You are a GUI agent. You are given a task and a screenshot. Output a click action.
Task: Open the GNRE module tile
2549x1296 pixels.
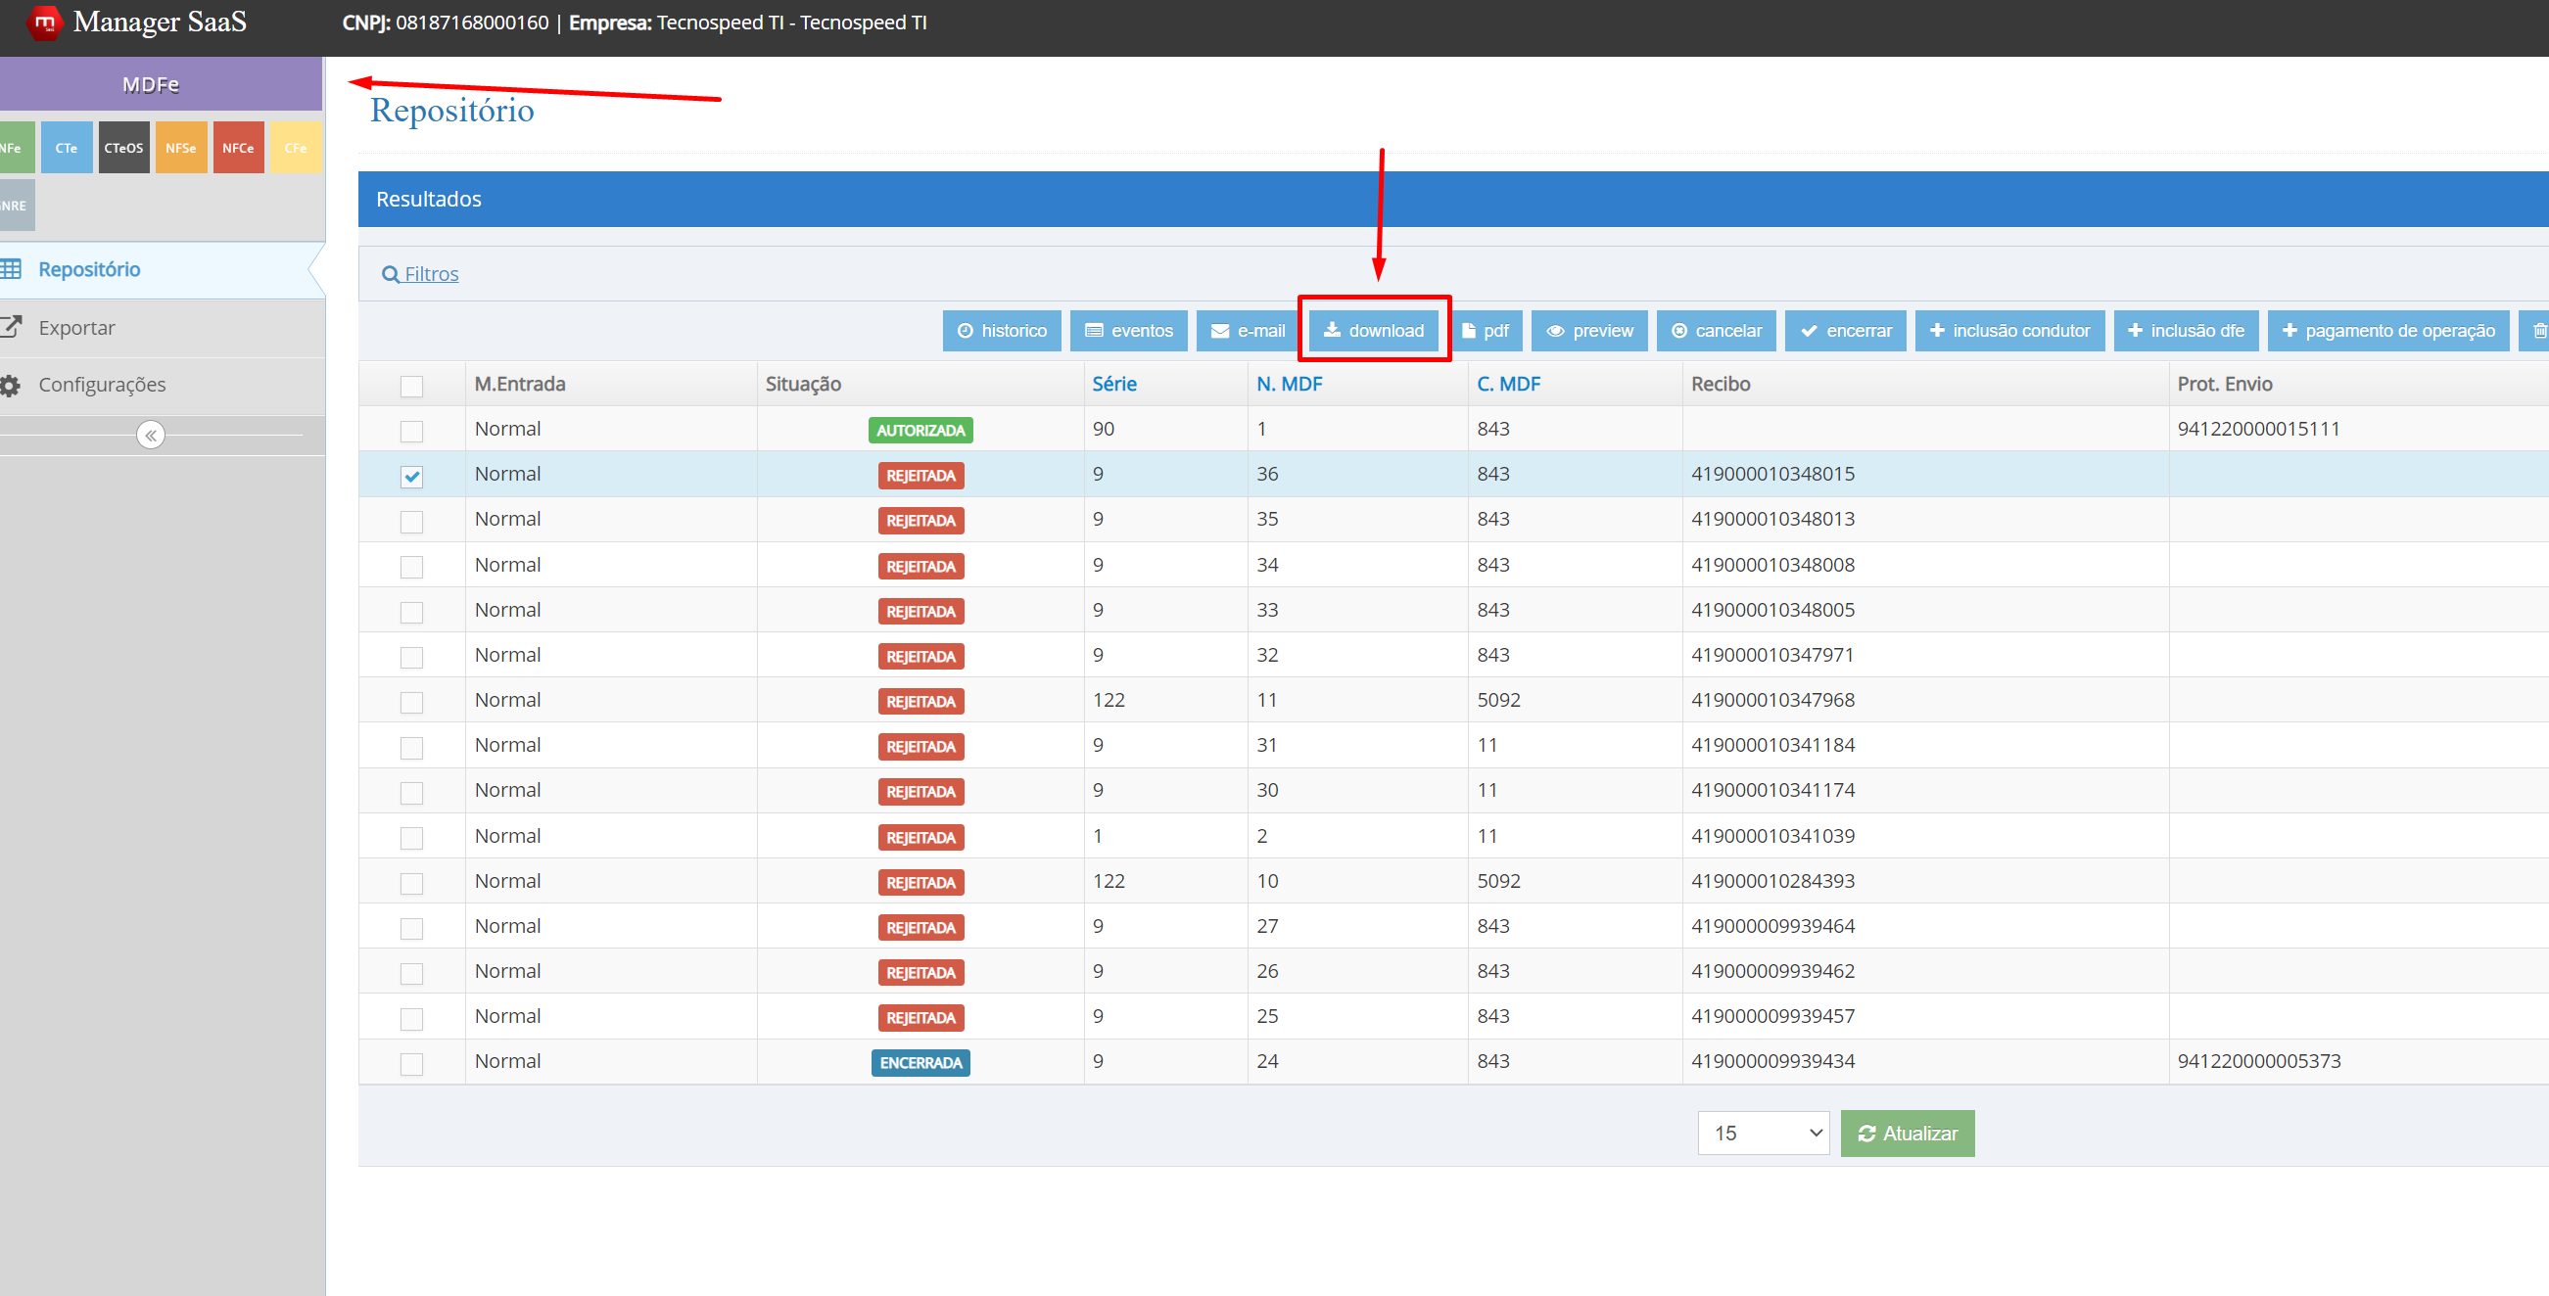[x=16, y=205]
